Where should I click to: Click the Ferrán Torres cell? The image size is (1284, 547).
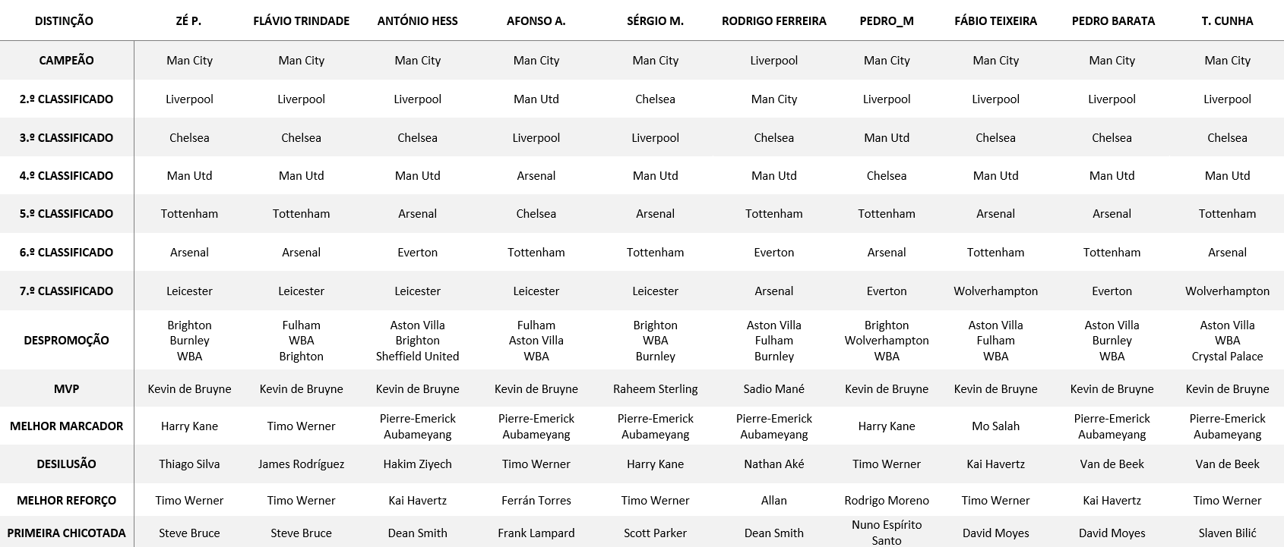coord(536,501)
